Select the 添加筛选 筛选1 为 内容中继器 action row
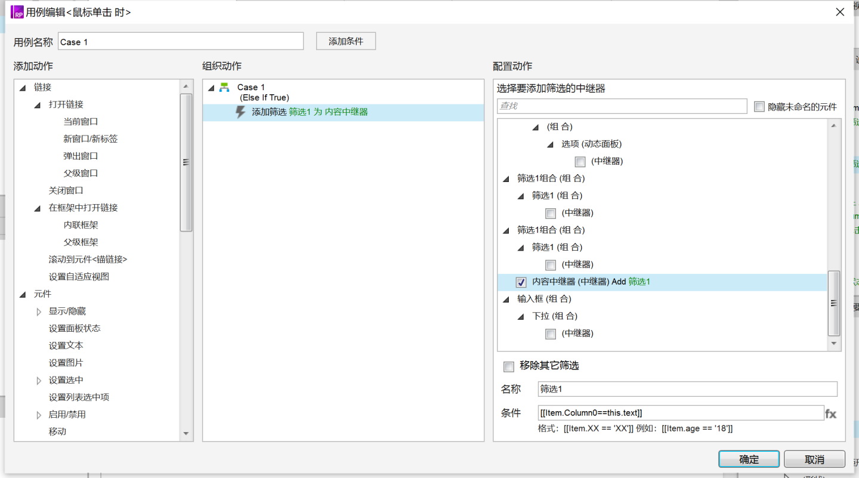This screenshot has height=478, width=859. [x=343, y=112]
